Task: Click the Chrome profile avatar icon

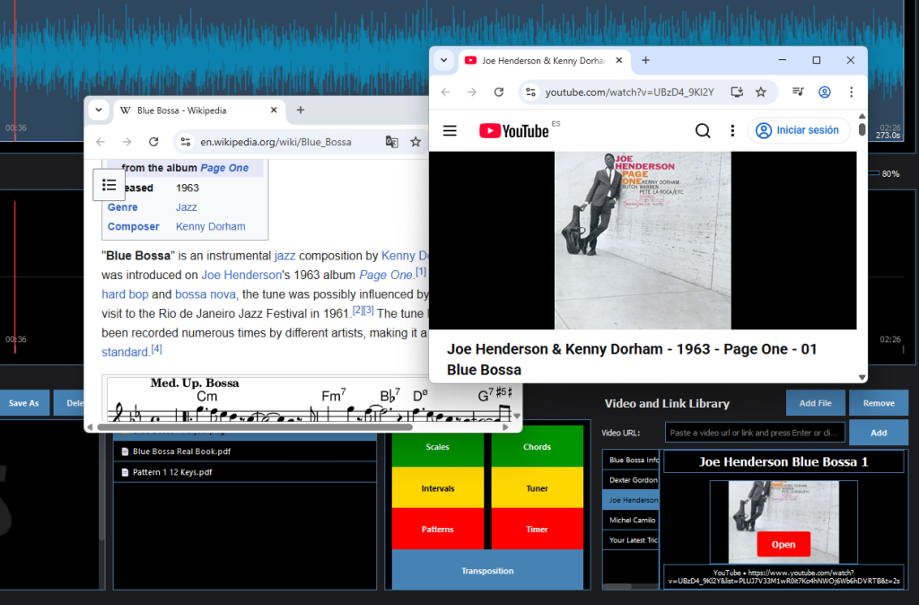Action: [825, 92]
